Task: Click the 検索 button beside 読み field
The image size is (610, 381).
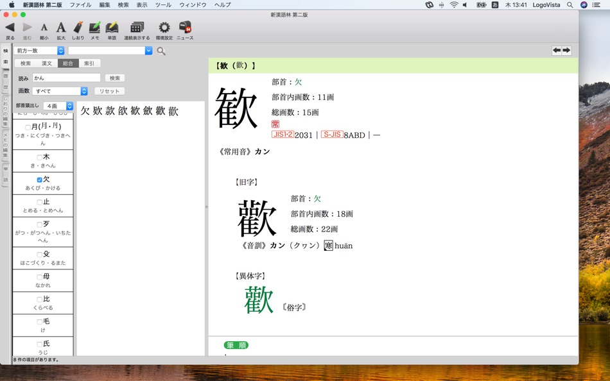Action: pyautogui.click(x=115, y=78)
